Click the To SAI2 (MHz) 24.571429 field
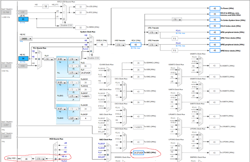Image resolution: width=250 pixels, height=162 pixels. pyautogui.click(x=138, y=153)
